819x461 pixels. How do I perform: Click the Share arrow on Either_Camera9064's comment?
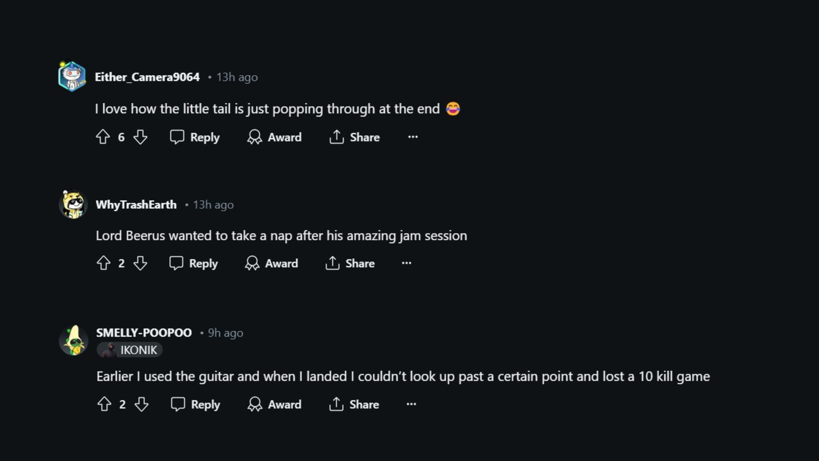pos(337,137)
